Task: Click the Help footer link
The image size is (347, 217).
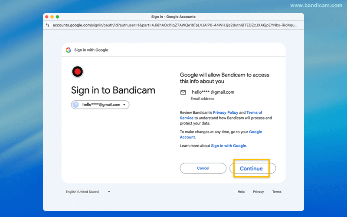Action: [241, 192]
